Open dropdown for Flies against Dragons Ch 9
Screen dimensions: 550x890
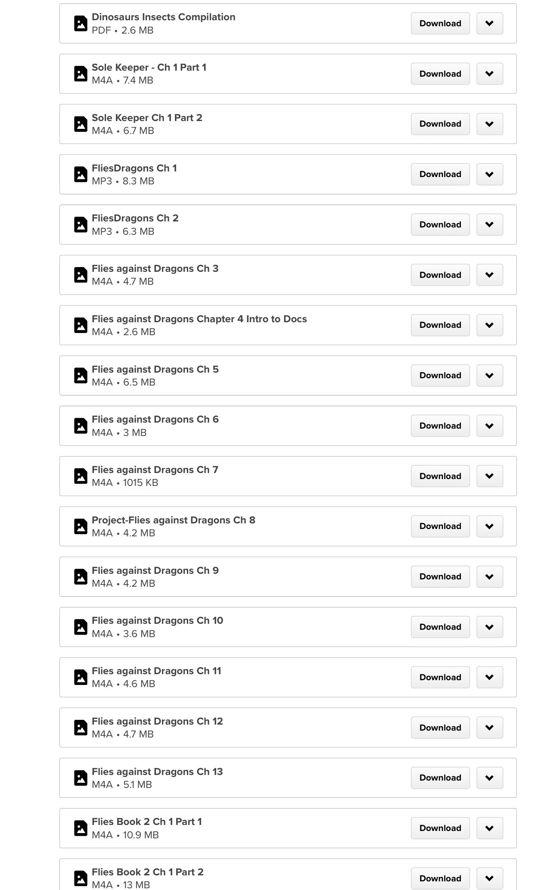pyautogui.click(x=489, y=576)
